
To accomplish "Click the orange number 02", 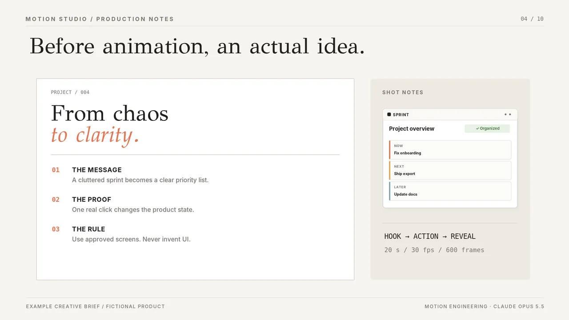I will (56, 200).
